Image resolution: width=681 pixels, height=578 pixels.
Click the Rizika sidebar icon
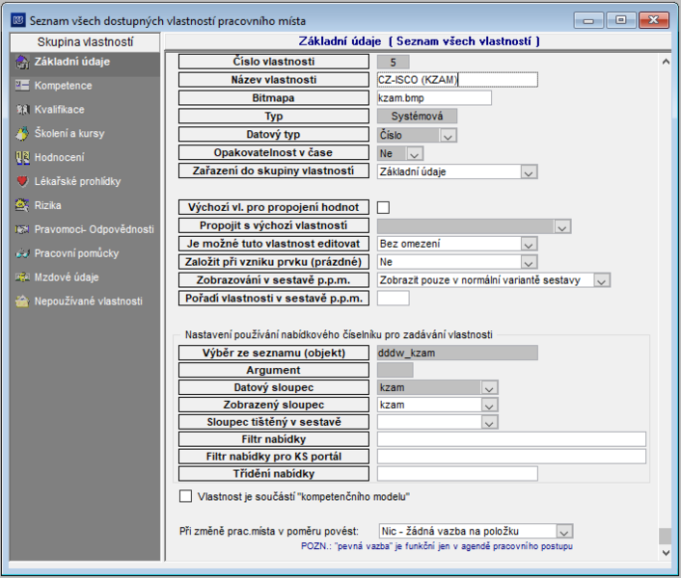(x=22, y=205)
